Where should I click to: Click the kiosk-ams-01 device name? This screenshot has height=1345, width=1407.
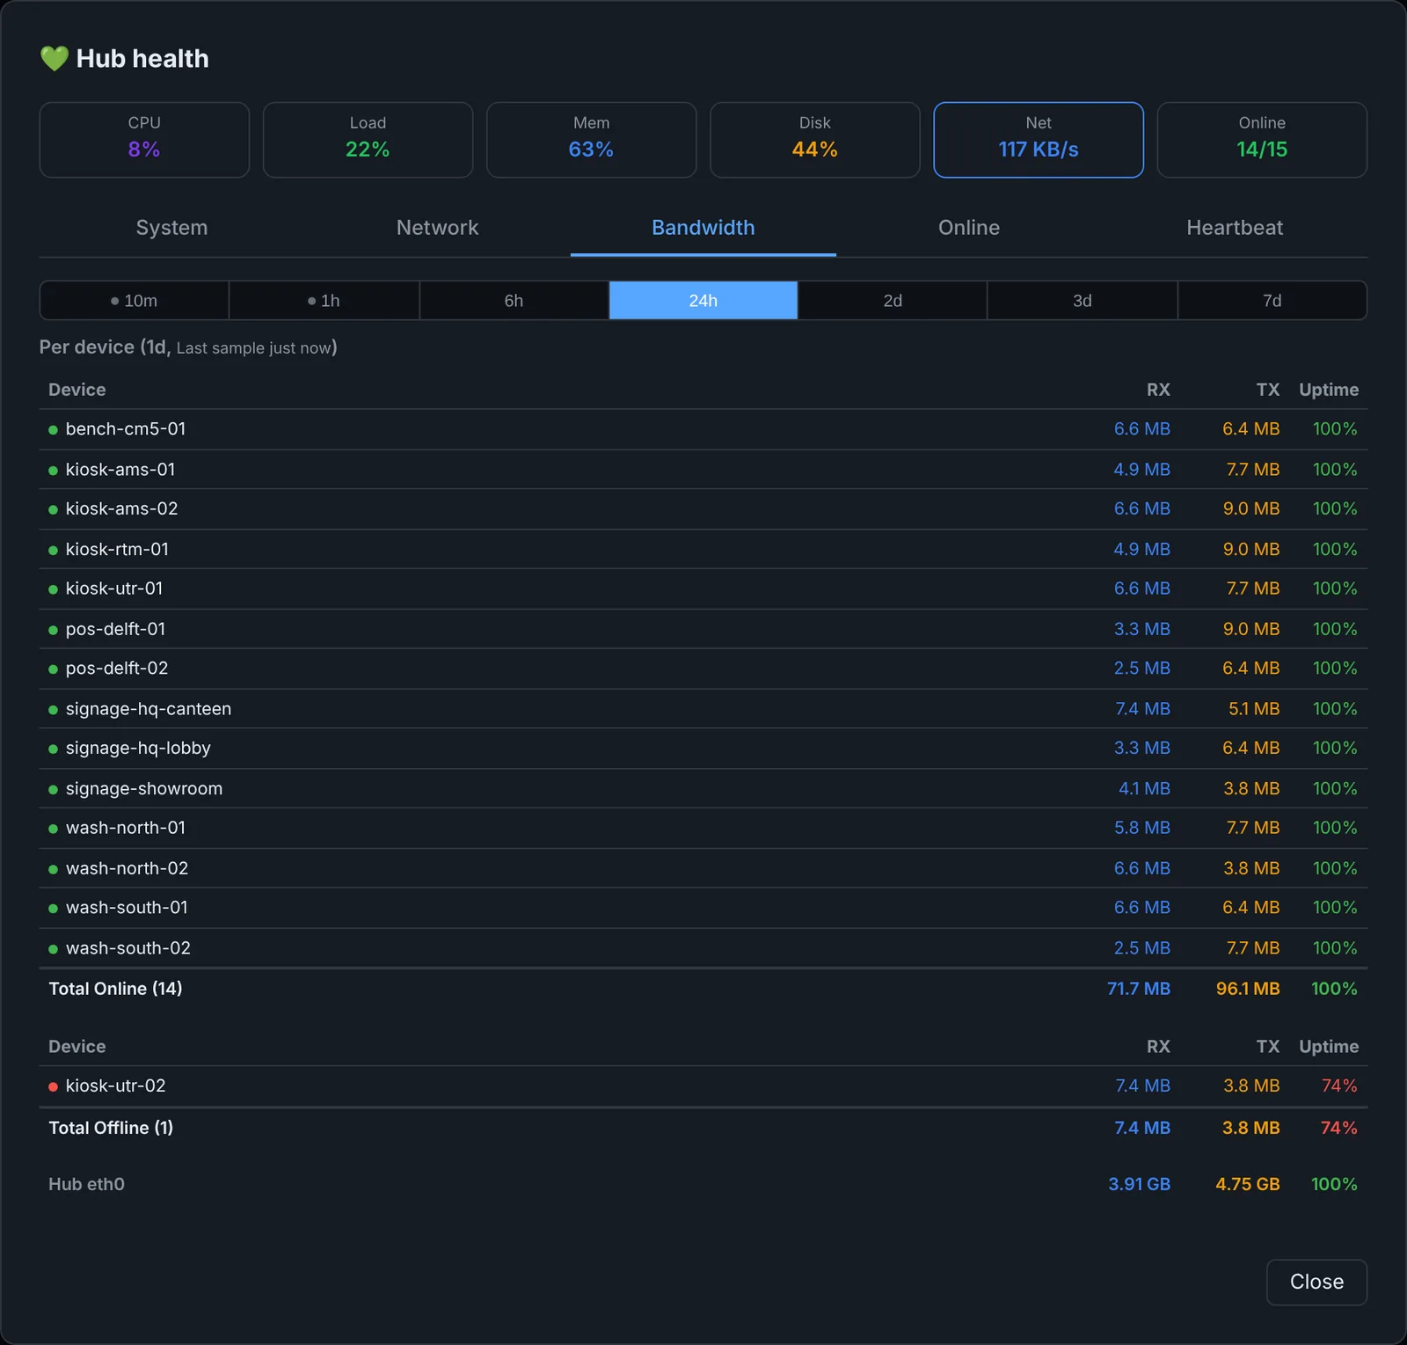[120, 470]
